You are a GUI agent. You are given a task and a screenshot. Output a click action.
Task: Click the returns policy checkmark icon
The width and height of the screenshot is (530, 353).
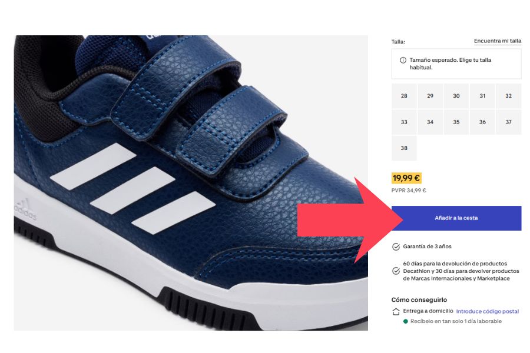396,271
